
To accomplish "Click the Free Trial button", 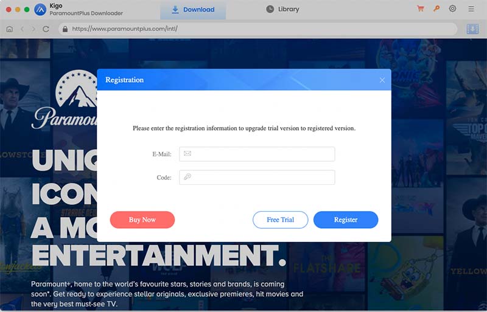I will 280,220.
